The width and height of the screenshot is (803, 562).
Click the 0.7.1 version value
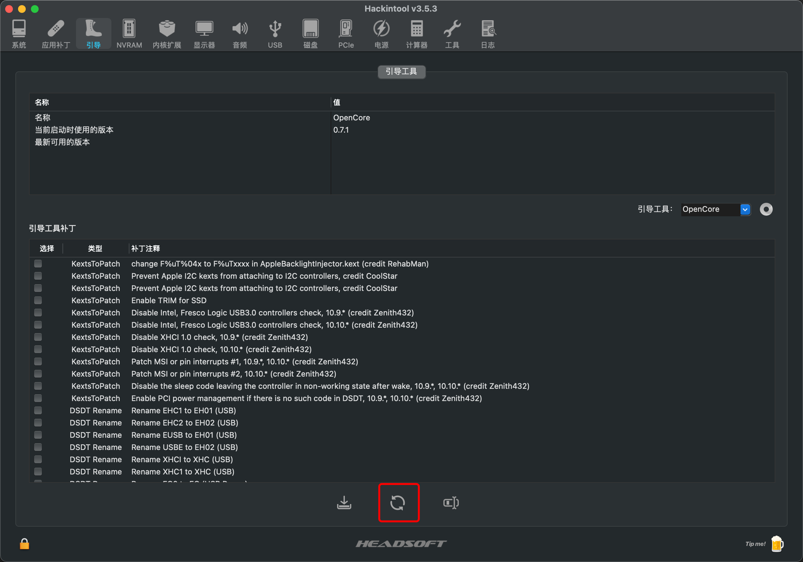[341, 130]
